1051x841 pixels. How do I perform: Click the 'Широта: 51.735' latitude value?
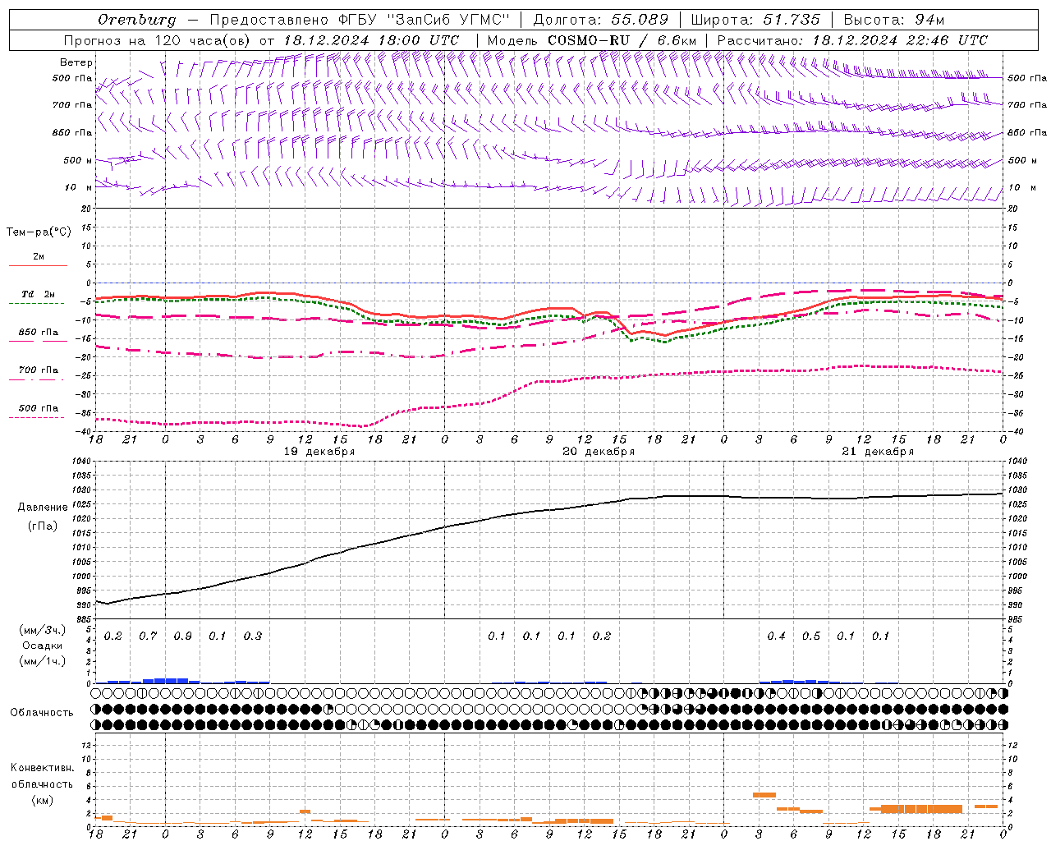(755, 20)
